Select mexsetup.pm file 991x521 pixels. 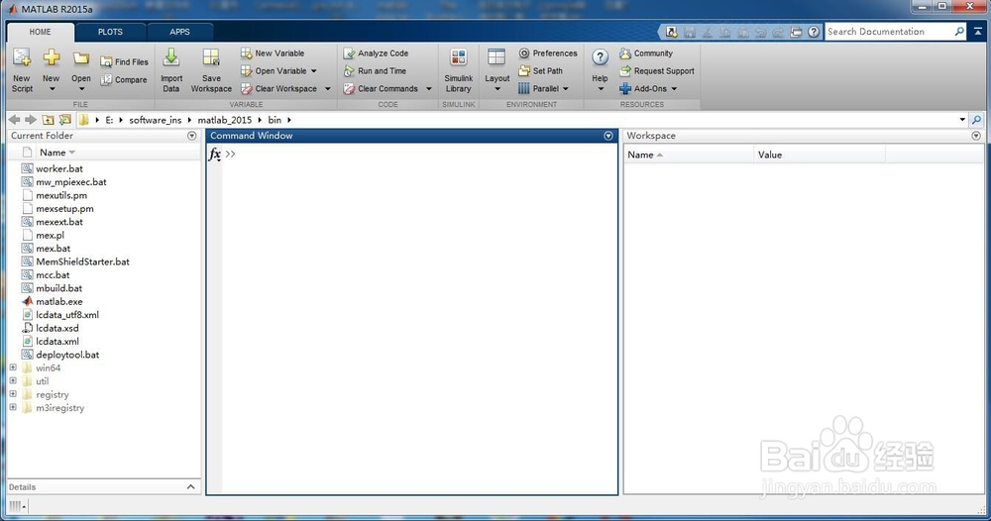(x=64, y=208)
